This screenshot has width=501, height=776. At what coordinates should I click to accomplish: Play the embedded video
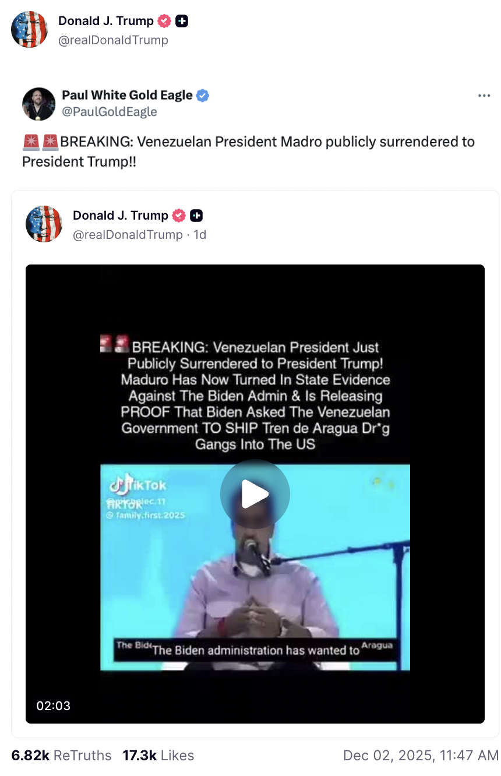click(x=255, y=494)
